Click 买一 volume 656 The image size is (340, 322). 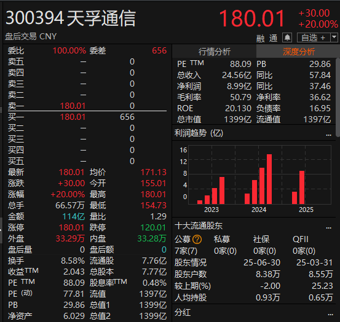[127, 117]
